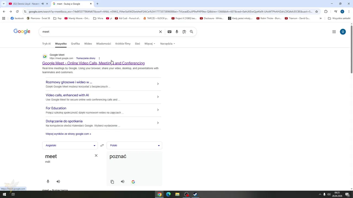Expand the 'For Education' chevron
The image size is (353, 198).
coord(158,110)
